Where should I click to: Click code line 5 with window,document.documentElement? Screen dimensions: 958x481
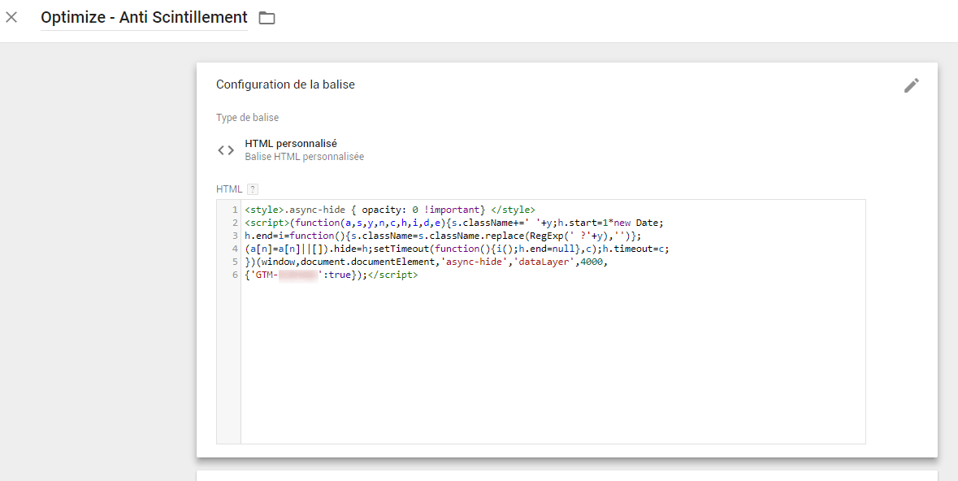point(427,262)
